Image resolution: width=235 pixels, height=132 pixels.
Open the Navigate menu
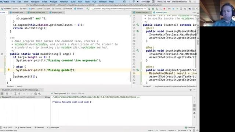tap(35, 1)
